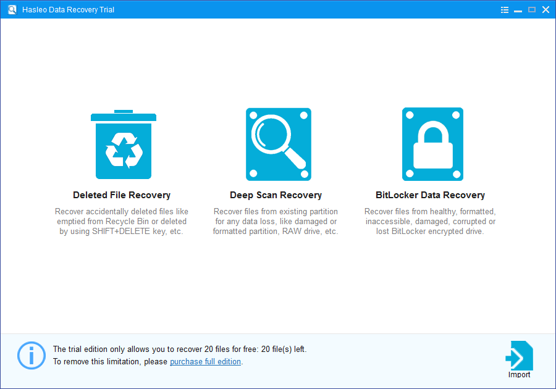This screenshot has height=389, width=556.
Task: Click the Hasleo logo in the title bar
Action: 12,9
